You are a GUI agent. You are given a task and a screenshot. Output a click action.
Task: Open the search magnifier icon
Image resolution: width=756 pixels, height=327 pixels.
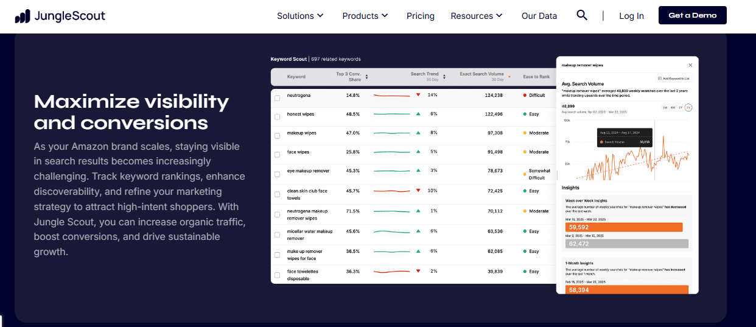pyautogui.click(x=582, y=15)
